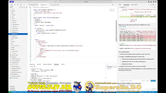Expand the hooks folder
This screenshot has width=166, height=93.
pyautogui.click(x=13, y=42)
